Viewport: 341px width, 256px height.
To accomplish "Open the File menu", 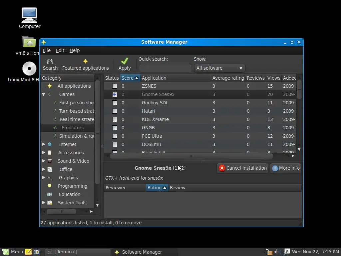I will click(x=47, y=51).
